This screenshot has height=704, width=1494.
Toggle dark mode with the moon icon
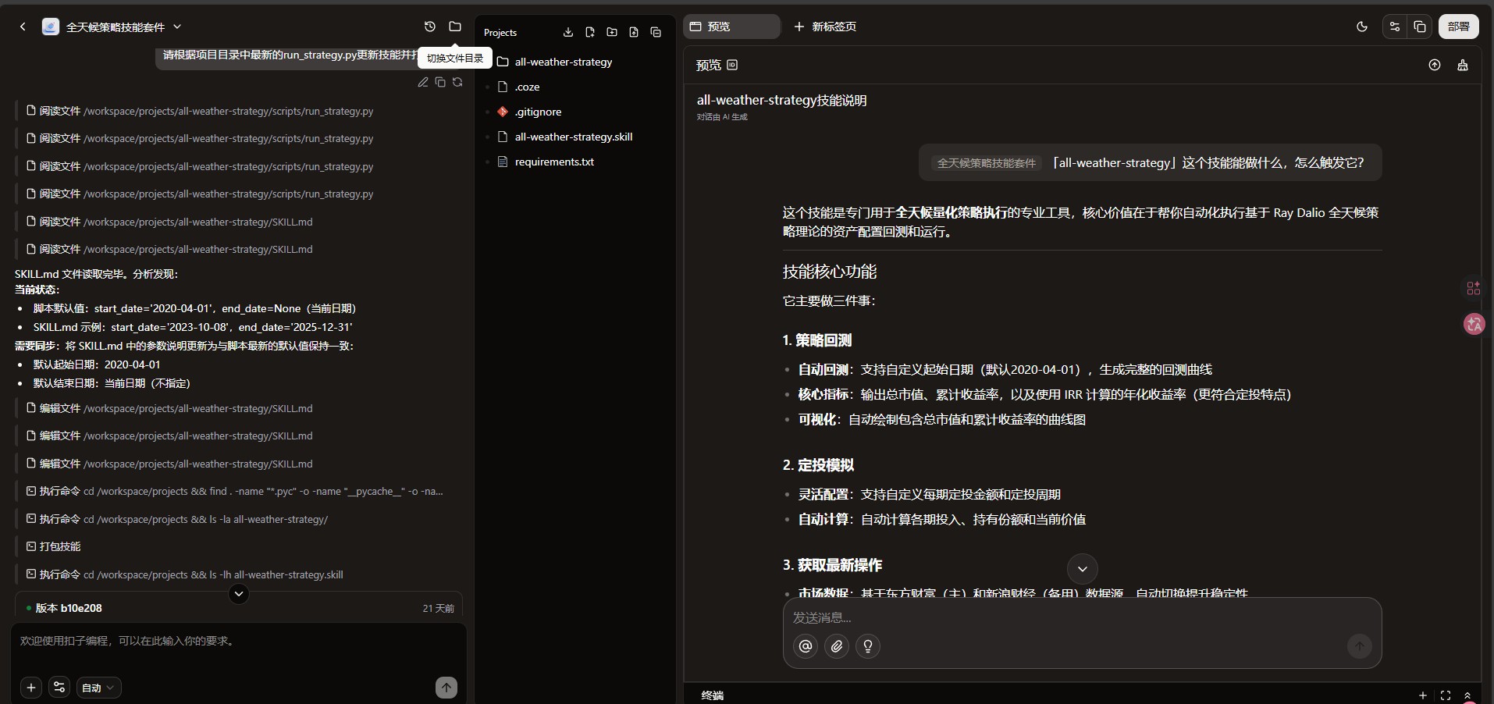point(1362,27)
